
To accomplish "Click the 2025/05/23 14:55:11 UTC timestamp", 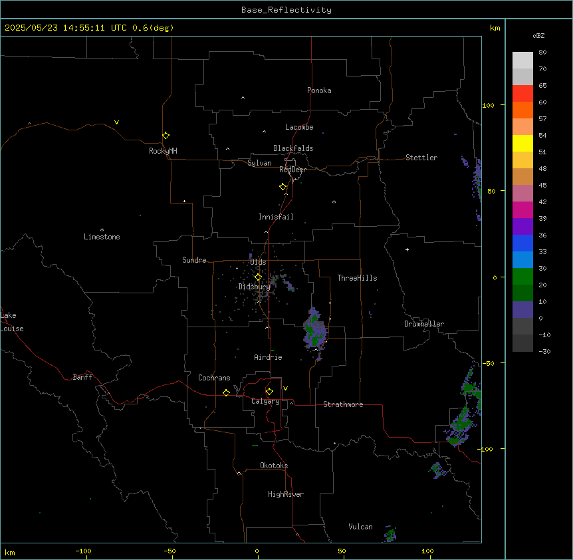I will tap(90, 28).
